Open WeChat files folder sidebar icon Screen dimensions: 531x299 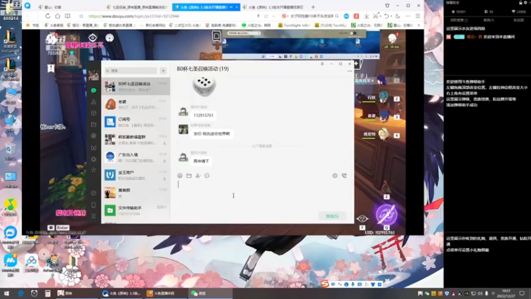click(x=94, y=124)
